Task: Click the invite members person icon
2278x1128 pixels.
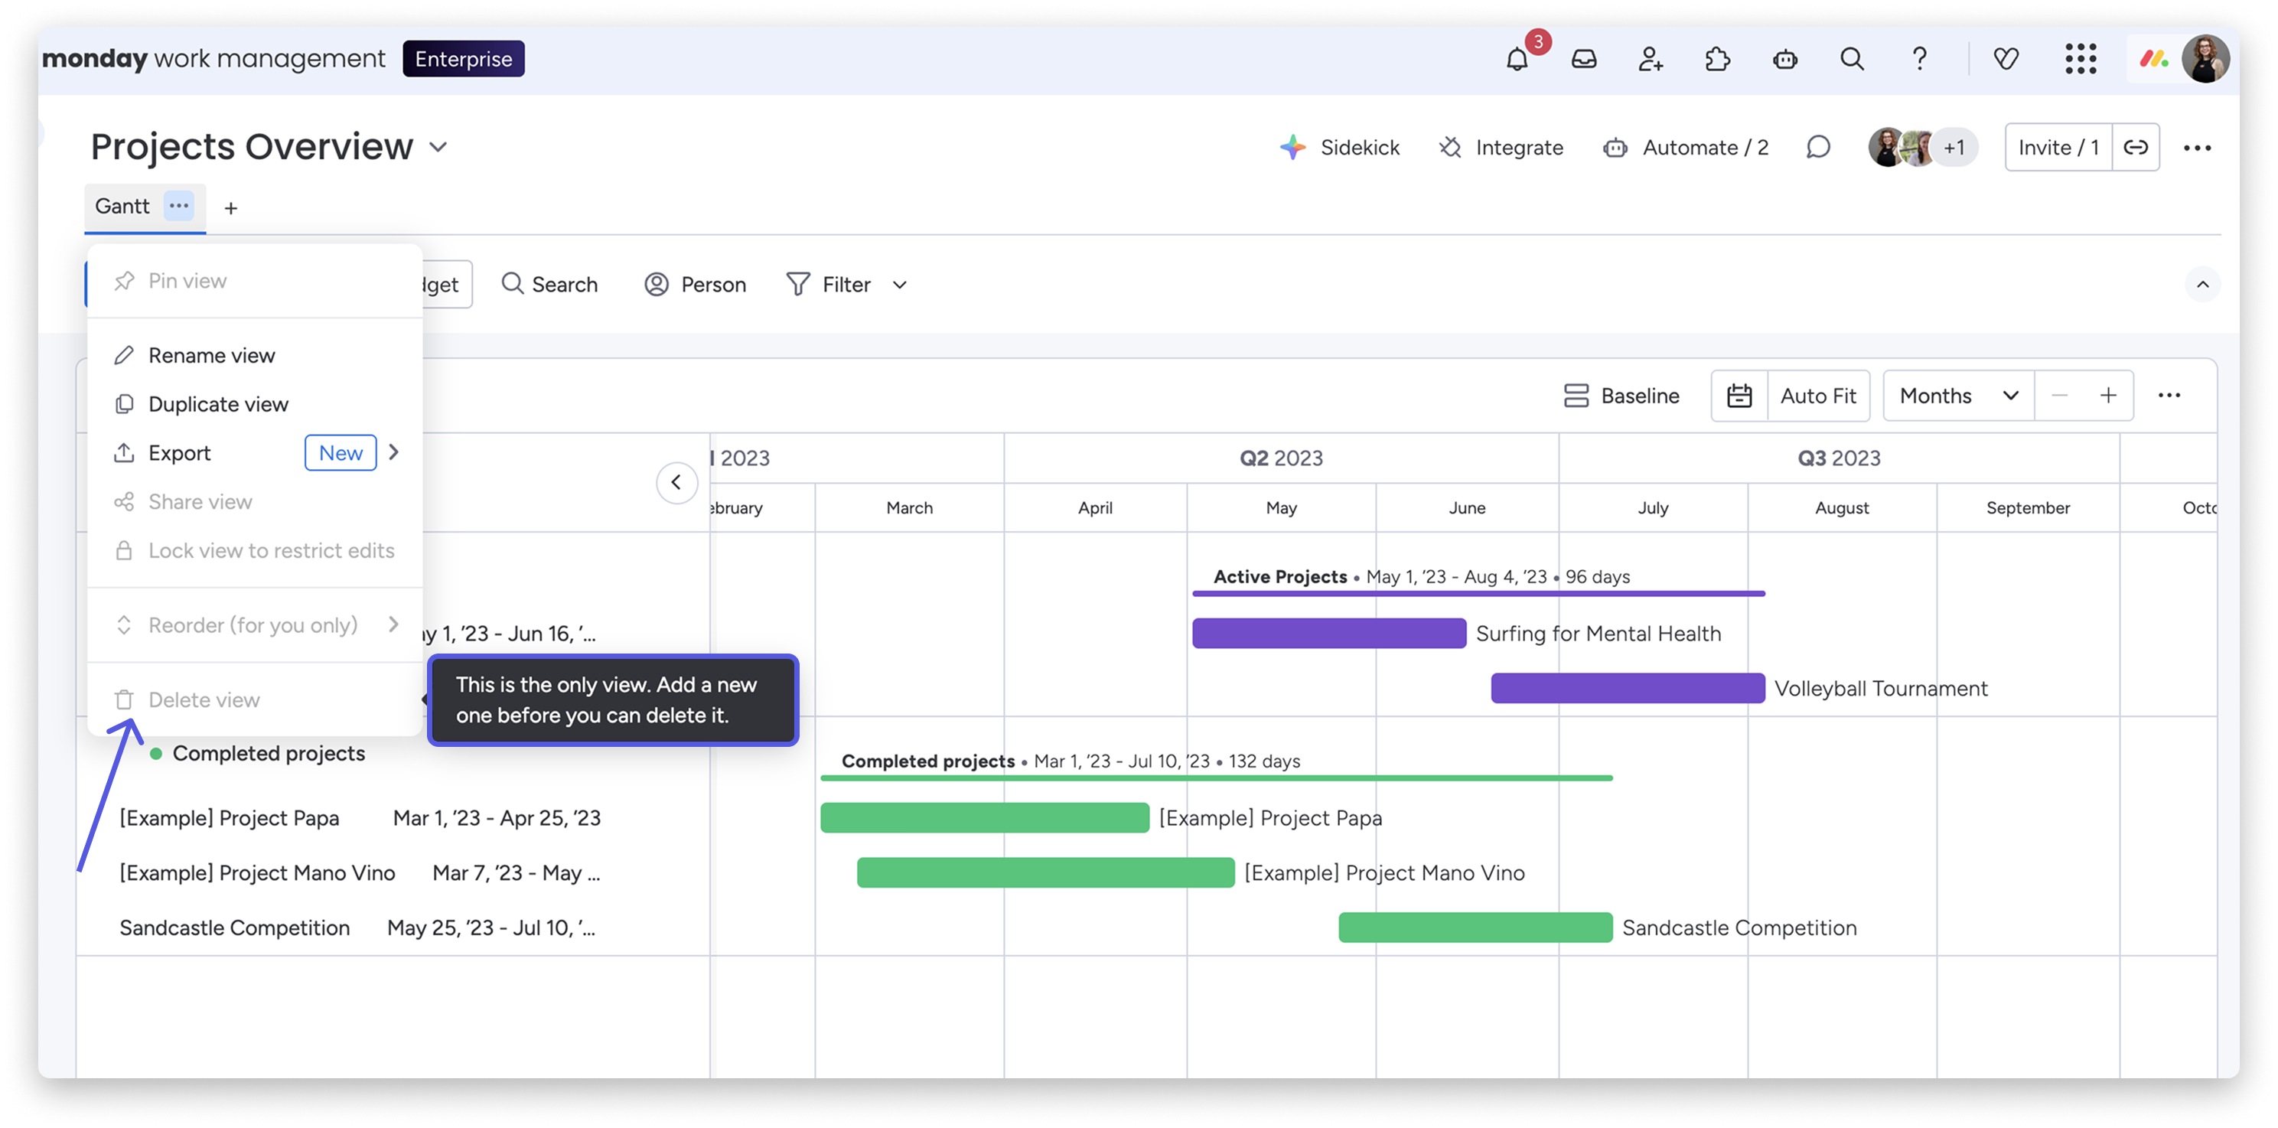Action: pyautogui.click(x=1650, y=59)
